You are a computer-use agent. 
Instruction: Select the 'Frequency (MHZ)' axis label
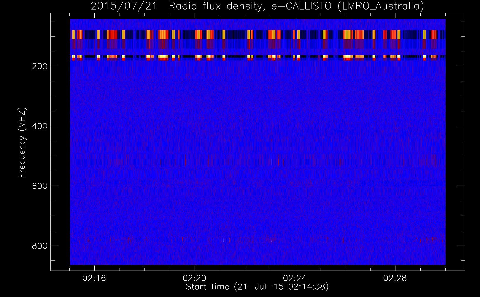pos(22,143)
